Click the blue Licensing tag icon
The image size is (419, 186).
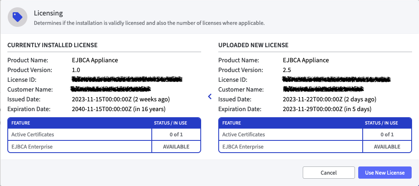pyautogui.click(x=18, y=17)
